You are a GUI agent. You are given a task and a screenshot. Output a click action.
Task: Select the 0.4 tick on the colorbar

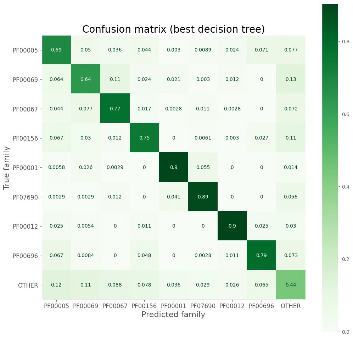pyautogui.click(x=346, y=187)
